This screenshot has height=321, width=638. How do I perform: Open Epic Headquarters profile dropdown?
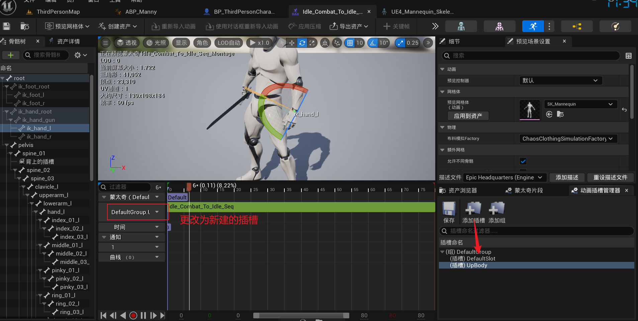pos(505,177)
